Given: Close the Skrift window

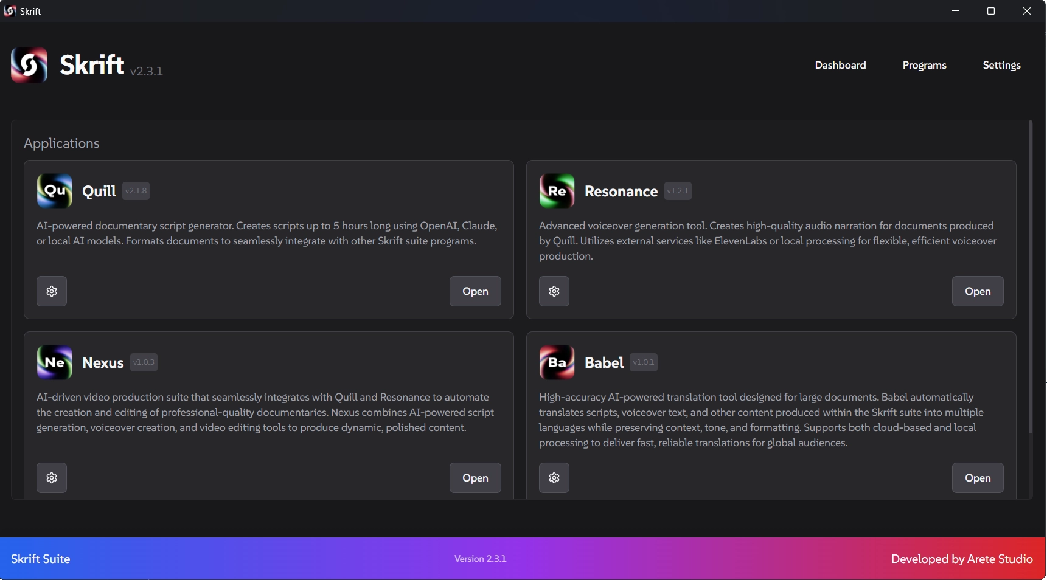Looking at the screenshot, I should coord(1027,11).
